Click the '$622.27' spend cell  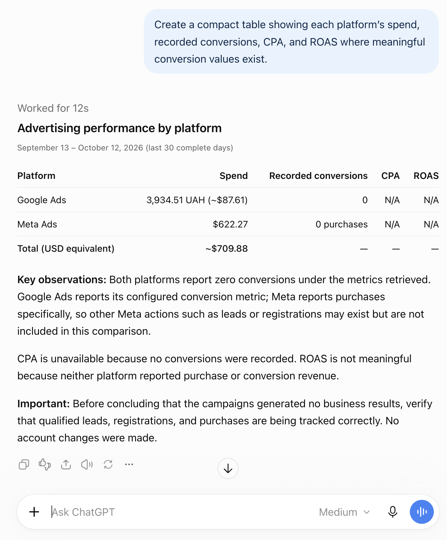tap(230, 224)
